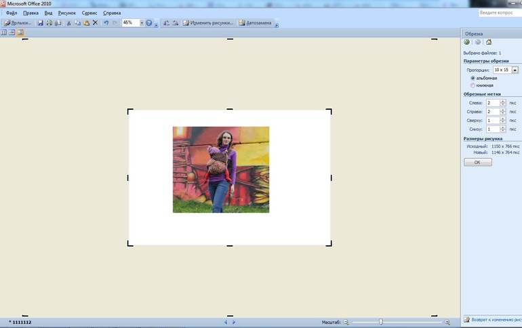Screen dimensions: 522x328
Task: Click the Масштаб zoom slider handle
Action: [381, 322]
